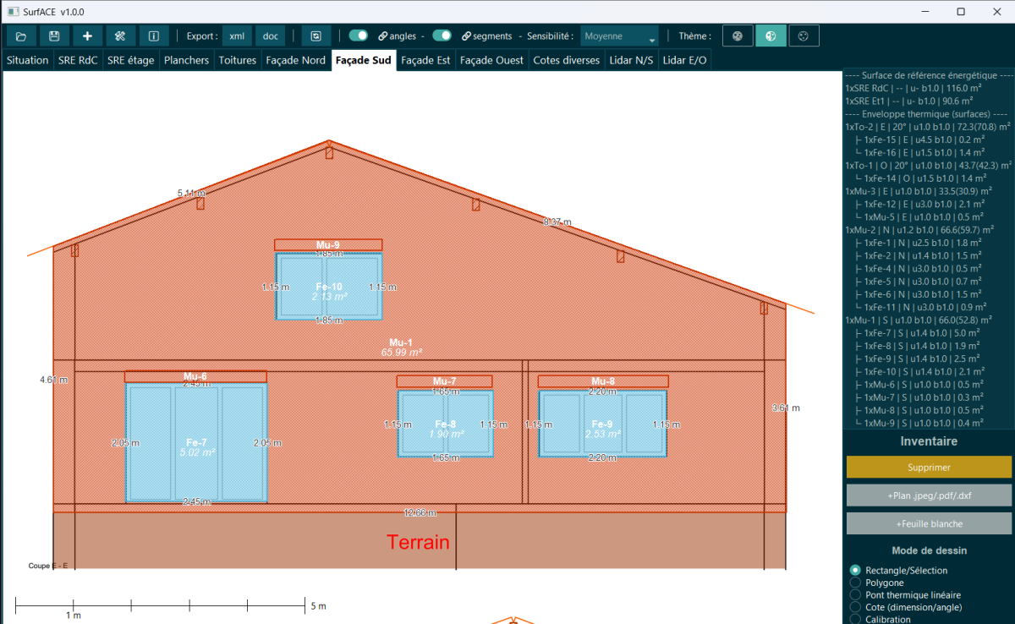The height and width of the screenshot is (624, 1015).
Task: Click the +Feuille blanche button
Action: coord(929,523)
